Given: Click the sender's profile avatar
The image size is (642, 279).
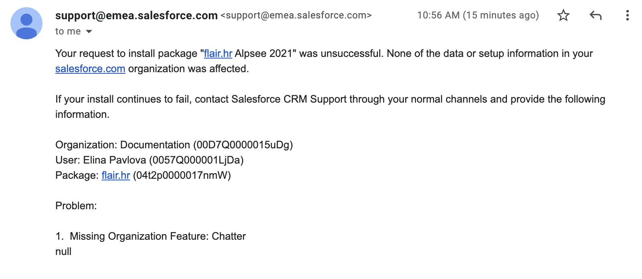Looking at the screenshot, I should pos(26,23).
